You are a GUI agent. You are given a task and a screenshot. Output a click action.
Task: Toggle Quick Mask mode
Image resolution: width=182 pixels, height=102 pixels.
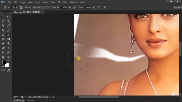point(3,70)
